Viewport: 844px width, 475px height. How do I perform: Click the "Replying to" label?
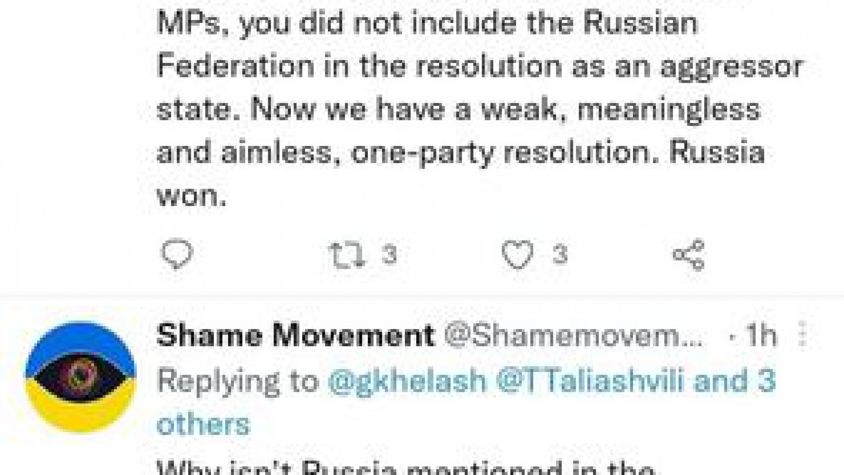[238, 380]
